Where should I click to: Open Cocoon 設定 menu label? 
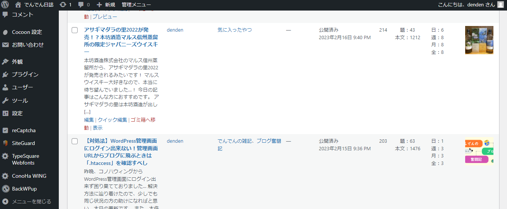tap(27, 32)
